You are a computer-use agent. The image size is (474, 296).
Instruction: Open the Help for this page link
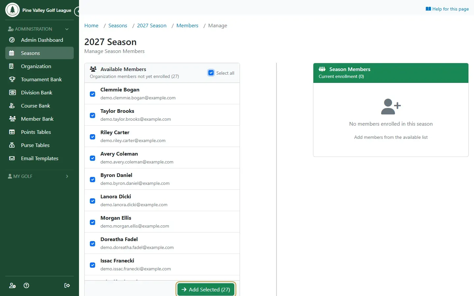pos(447,9)
